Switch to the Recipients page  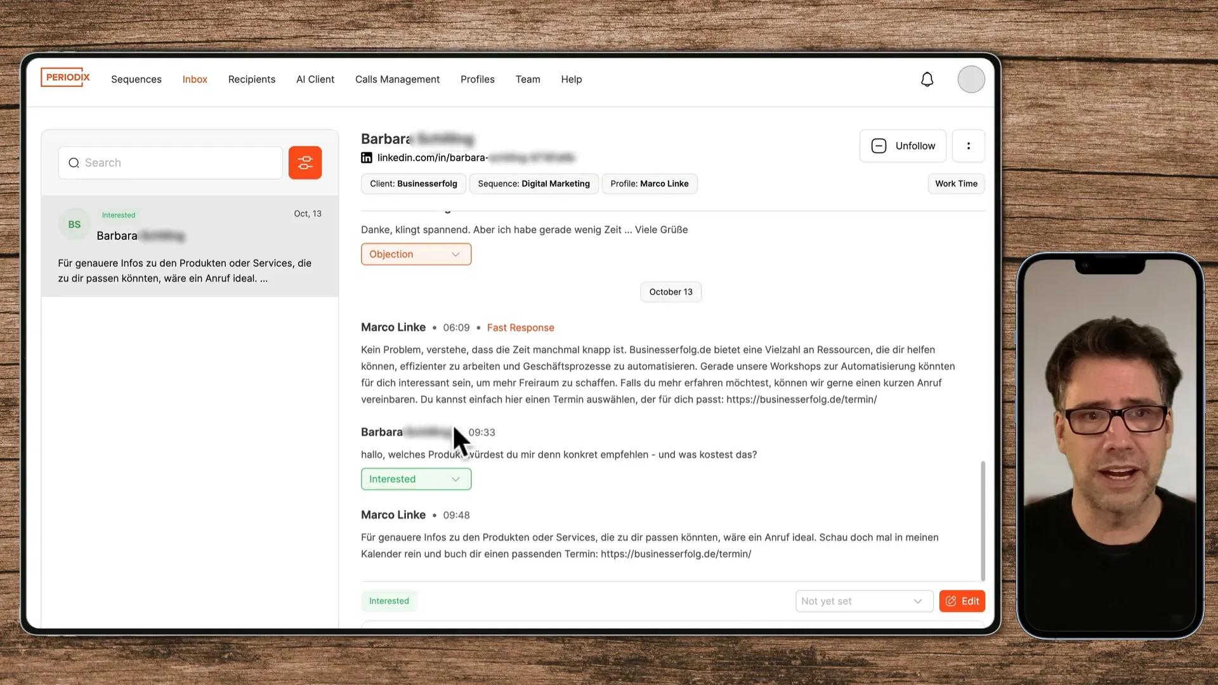252,79
